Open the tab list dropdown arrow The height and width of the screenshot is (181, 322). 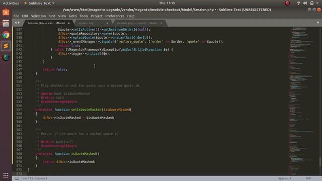point(318,23)
